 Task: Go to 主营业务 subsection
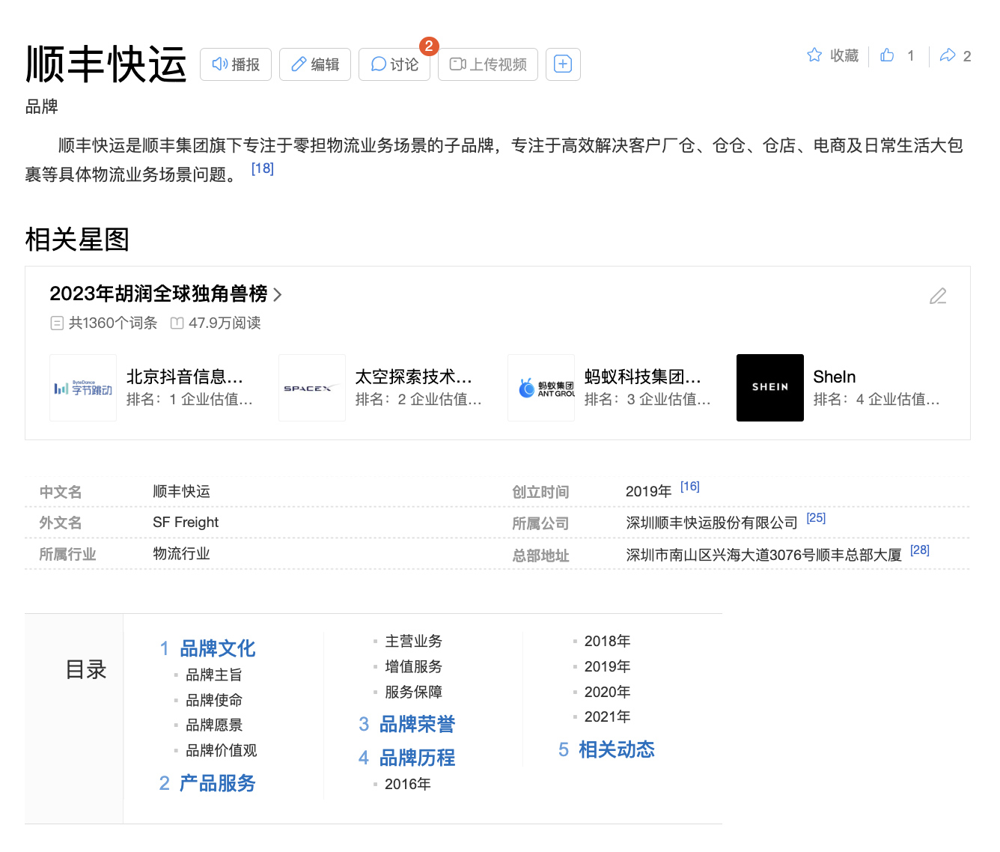413,641
